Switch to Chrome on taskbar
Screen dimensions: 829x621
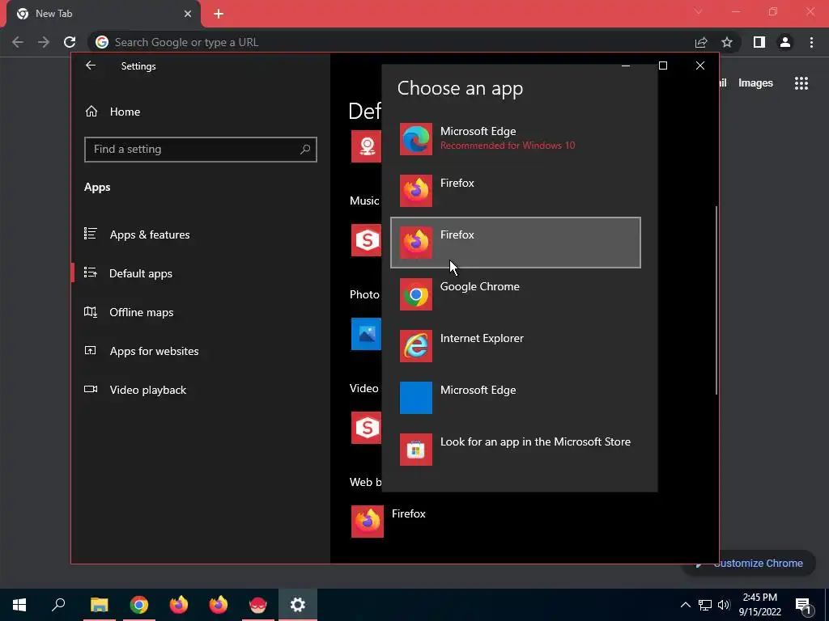138,605
